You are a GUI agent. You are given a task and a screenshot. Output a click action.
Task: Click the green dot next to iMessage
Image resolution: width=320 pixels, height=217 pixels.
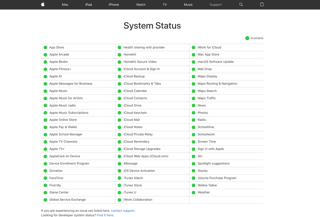coord(119,164)
